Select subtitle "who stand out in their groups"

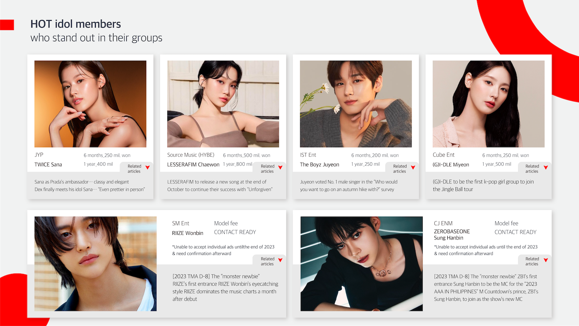96,38
